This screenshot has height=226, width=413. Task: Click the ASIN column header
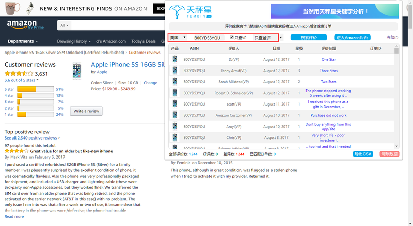pos(195,48)
